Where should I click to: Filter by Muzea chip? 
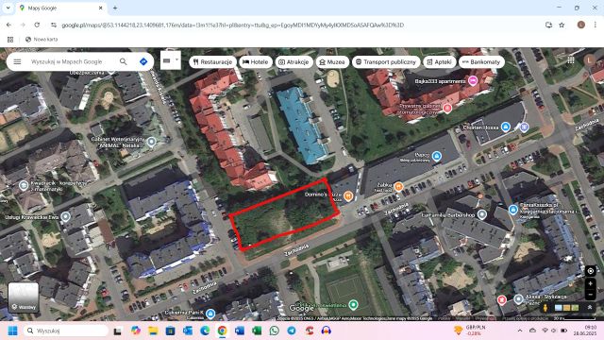click(332, 61)
